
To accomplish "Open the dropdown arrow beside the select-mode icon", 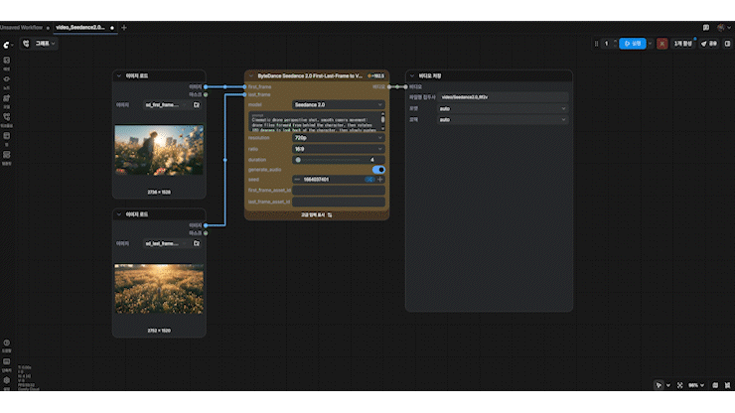I will point(668,385).
